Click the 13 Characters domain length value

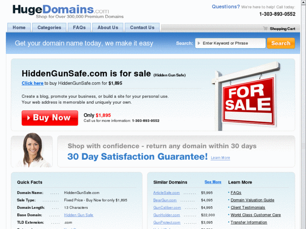(x=76, y=208)
